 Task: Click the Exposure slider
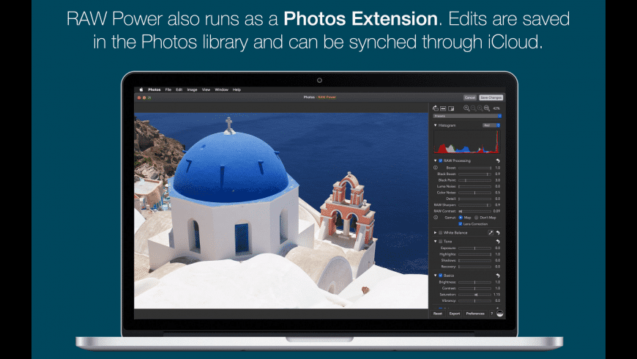coord(475,248)
